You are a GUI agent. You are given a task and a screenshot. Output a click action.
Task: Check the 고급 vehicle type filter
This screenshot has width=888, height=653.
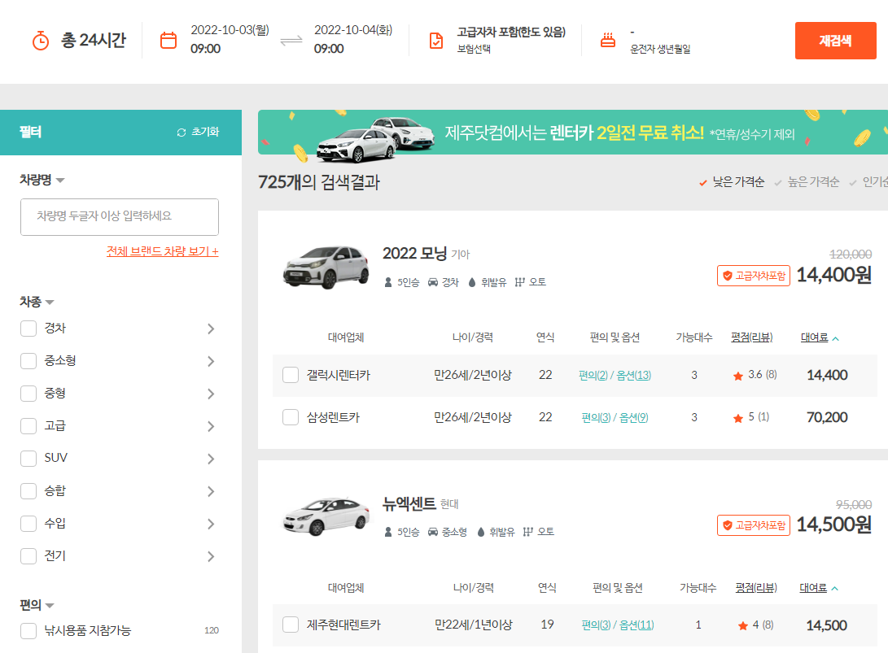(x=28, y=426)
